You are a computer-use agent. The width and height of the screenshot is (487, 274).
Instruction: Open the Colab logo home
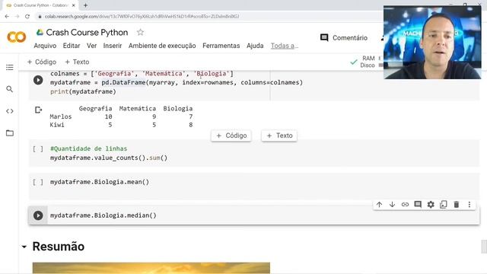17,37
